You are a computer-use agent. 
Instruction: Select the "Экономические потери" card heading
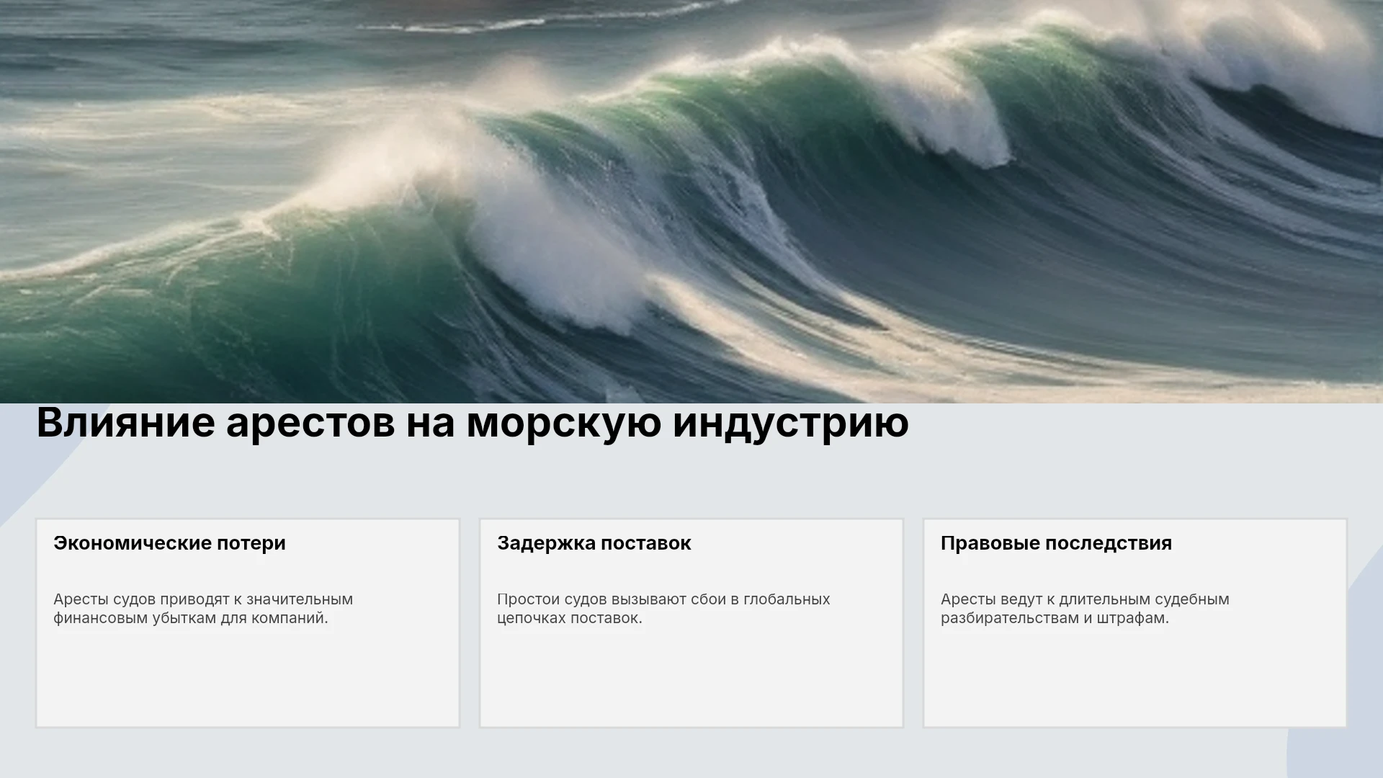coord(169,543)
